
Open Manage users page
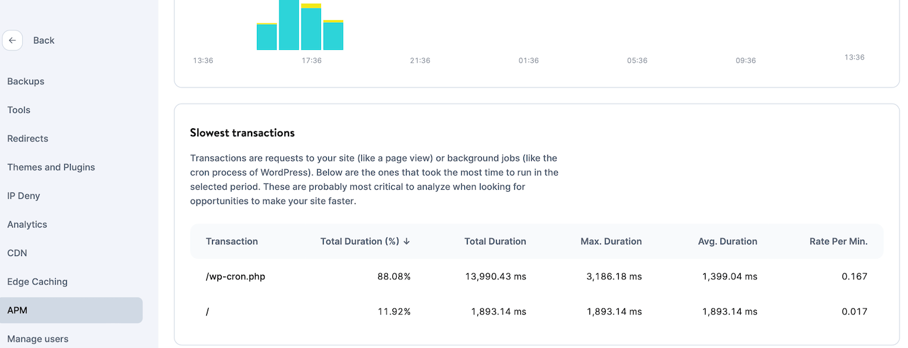point(38,339)
